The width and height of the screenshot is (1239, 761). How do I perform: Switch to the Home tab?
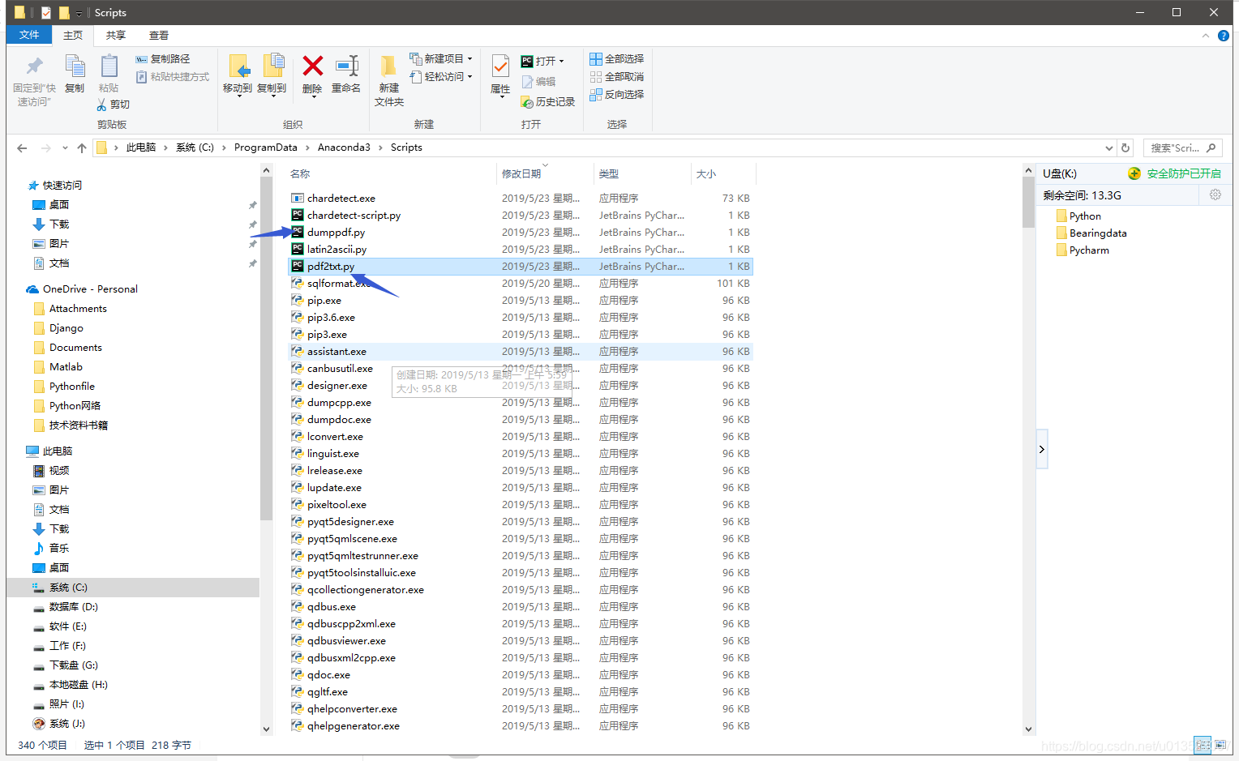[x=73, y=36]
